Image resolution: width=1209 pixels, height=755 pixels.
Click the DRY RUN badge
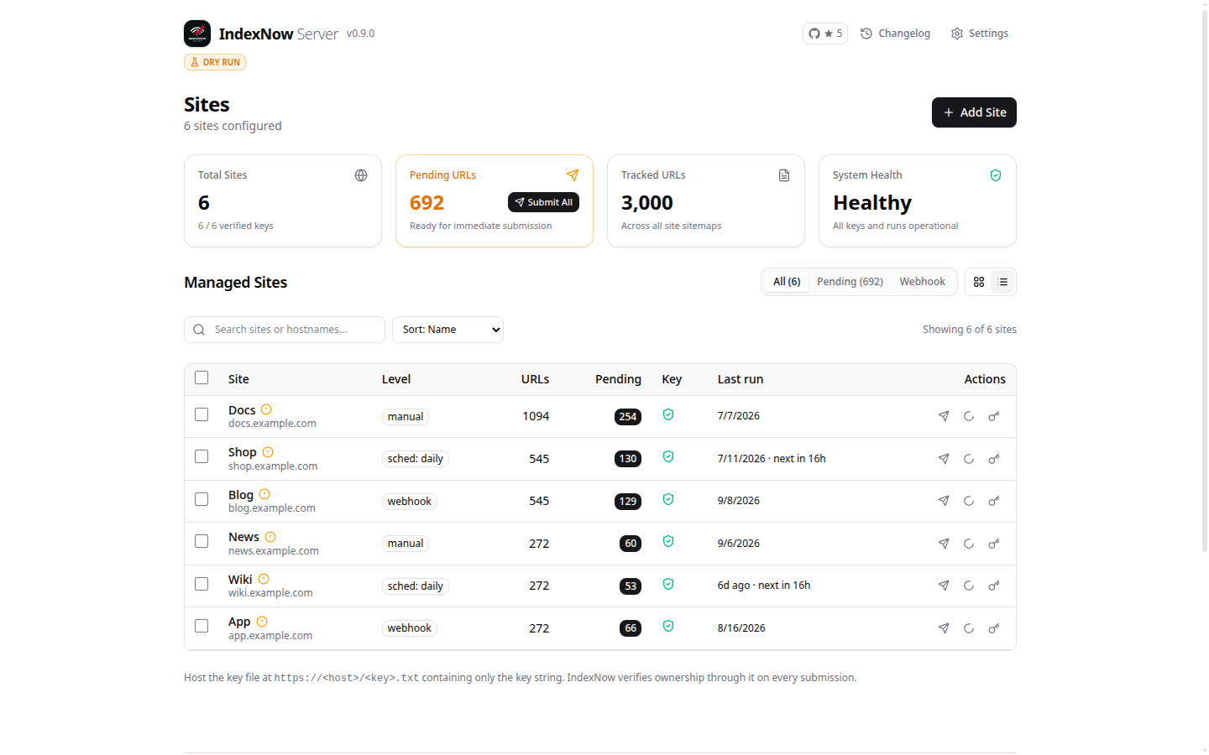click(215, 62)
